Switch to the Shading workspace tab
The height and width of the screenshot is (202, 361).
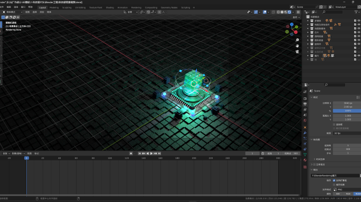click(x=110, y=7)
